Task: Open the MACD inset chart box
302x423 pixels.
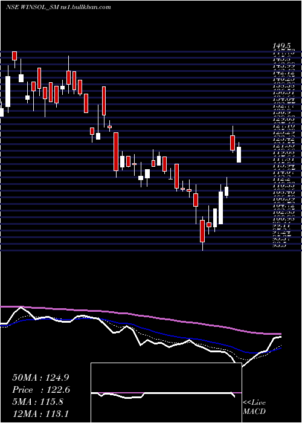Action: click(166, 393)
